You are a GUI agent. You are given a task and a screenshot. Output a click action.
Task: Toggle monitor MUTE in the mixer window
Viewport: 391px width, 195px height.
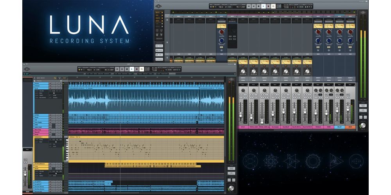(365, 117)
